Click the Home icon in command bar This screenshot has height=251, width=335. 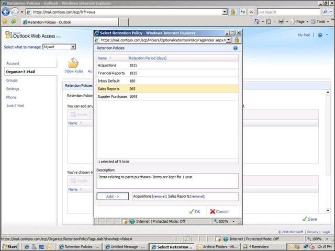point(257,21)
